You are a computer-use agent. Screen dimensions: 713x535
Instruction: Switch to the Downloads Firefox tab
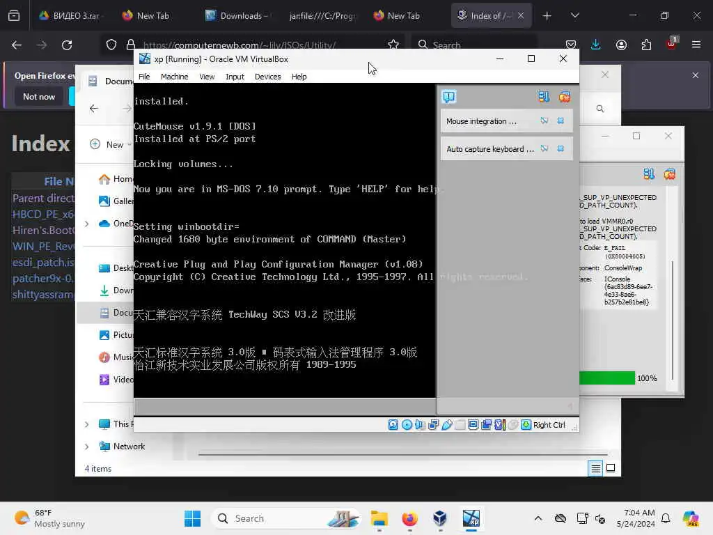pyautogui.click(x=237, y=15)
